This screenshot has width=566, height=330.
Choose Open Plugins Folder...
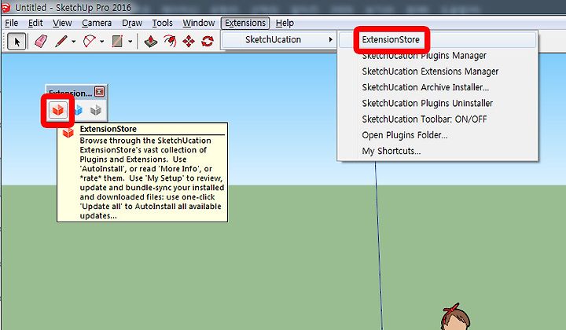pyautogui.click(x=438, y=135)
